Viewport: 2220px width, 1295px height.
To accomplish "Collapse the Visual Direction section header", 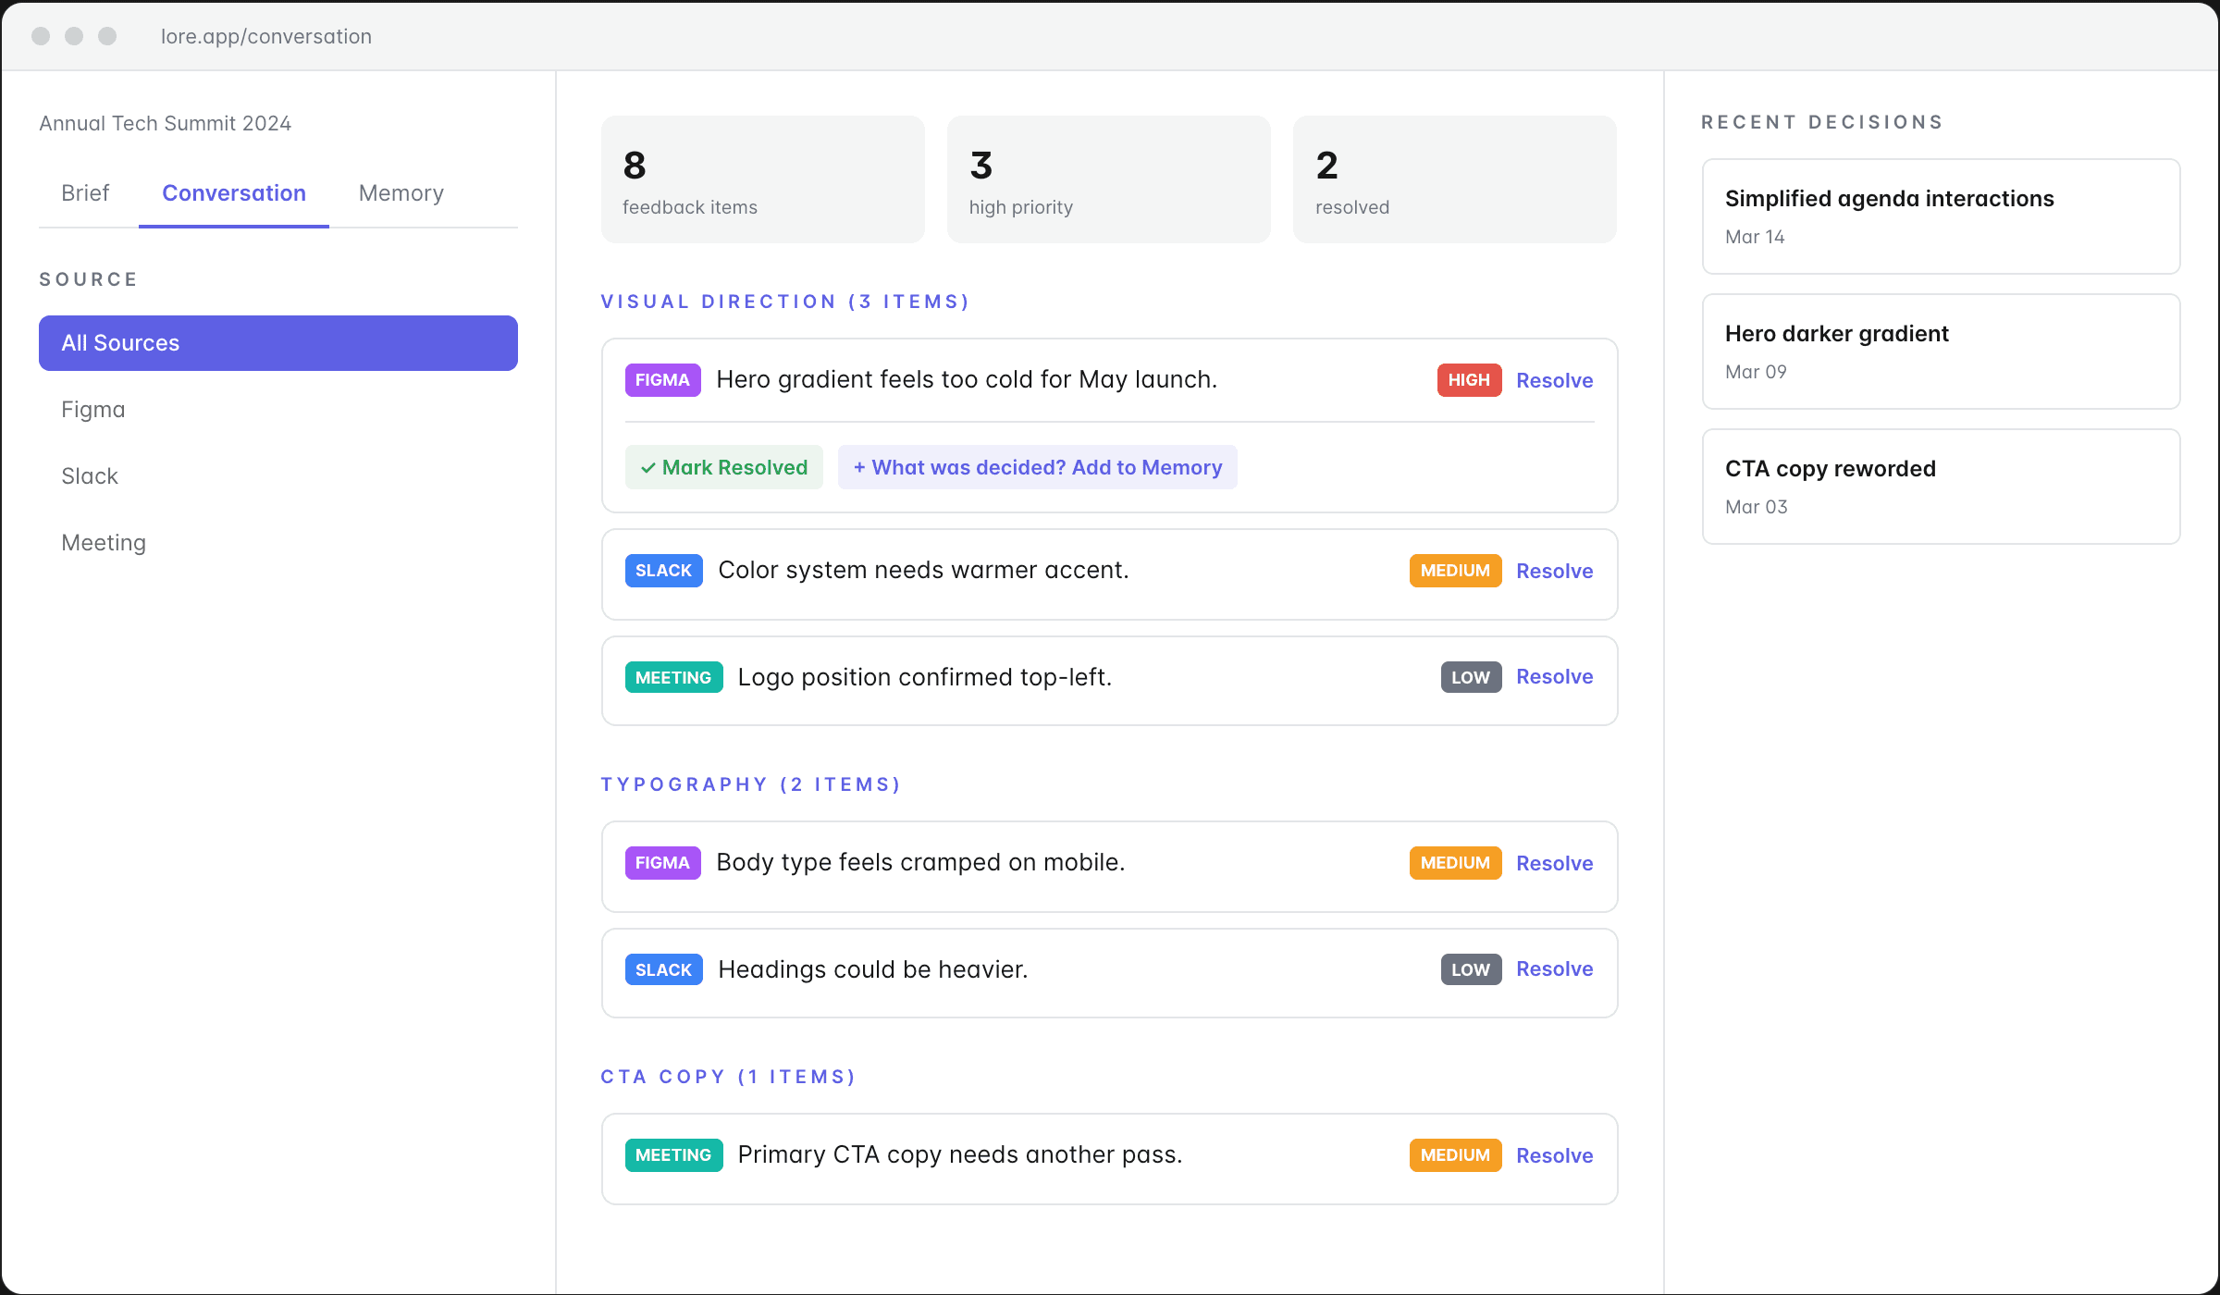I will pos(784,302).
